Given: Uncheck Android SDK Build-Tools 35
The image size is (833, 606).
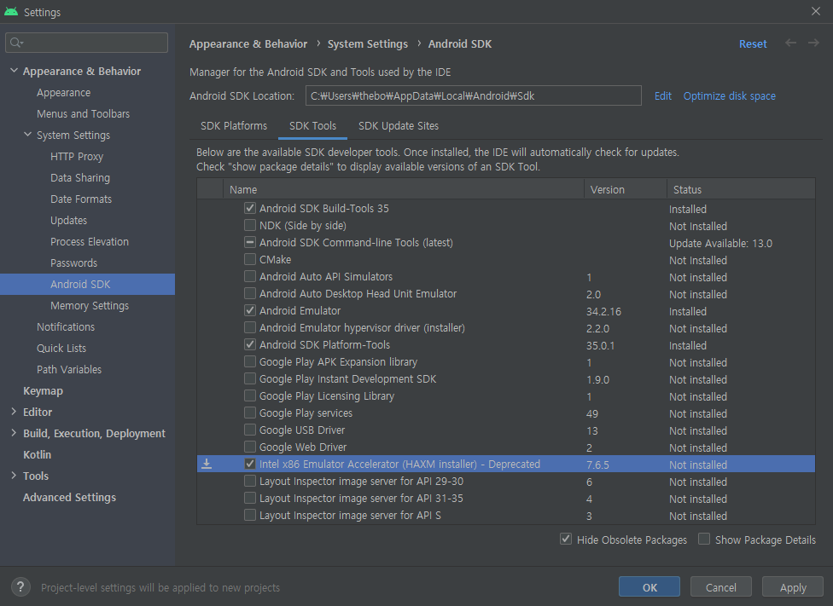Looking at the screenshot, I should [x=250, y=208].
